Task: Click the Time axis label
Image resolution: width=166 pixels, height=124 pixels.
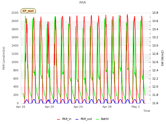Action: (147, 111)
